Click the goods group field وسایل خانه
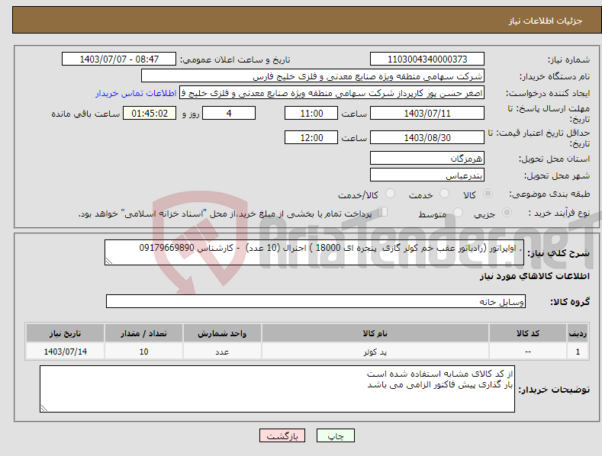Screen dimensions: 602x456 316,302
